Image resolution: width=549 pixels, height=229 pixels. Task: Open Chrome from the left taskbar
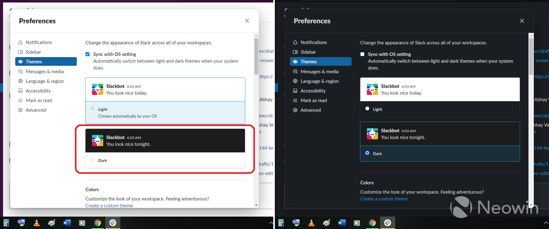[x=97, y=223]
